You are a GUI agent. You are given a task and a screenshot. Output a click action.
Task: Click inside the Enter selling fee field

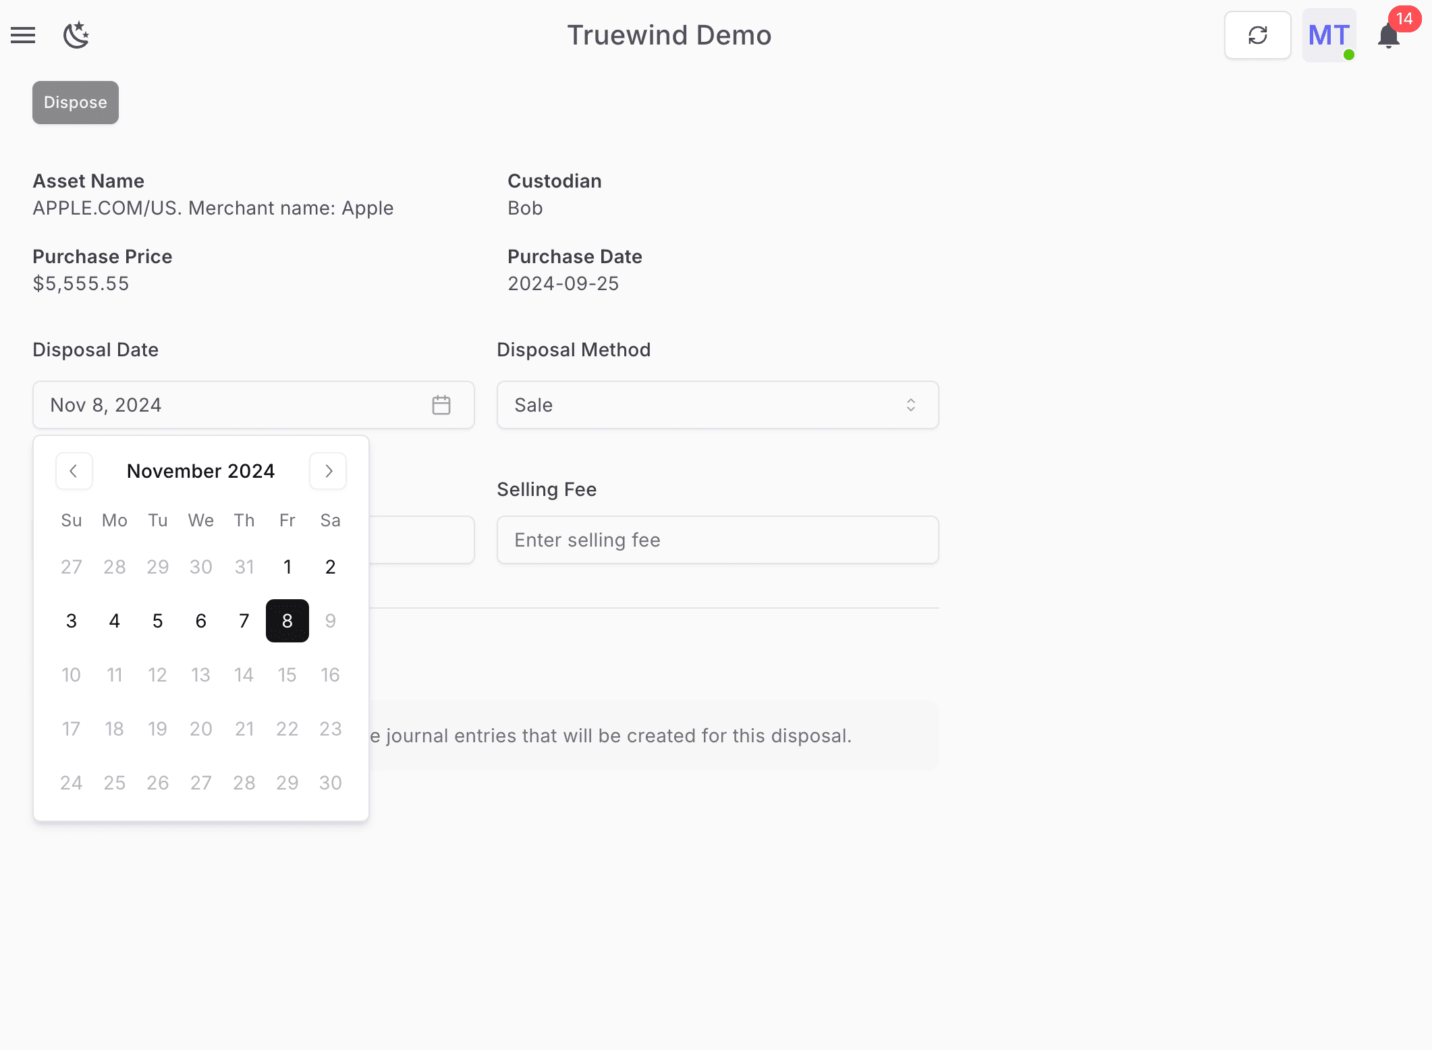[717, 539]
